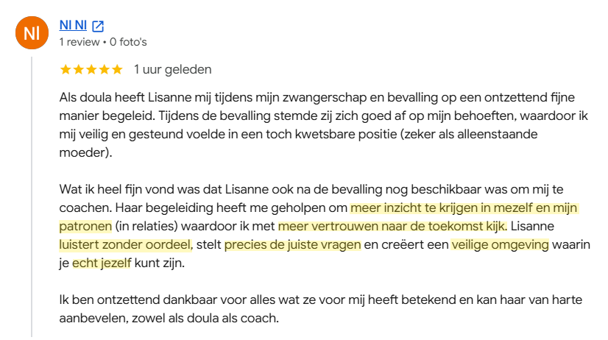
Task: Select the third yellow rating star
Action: (91, 69)
